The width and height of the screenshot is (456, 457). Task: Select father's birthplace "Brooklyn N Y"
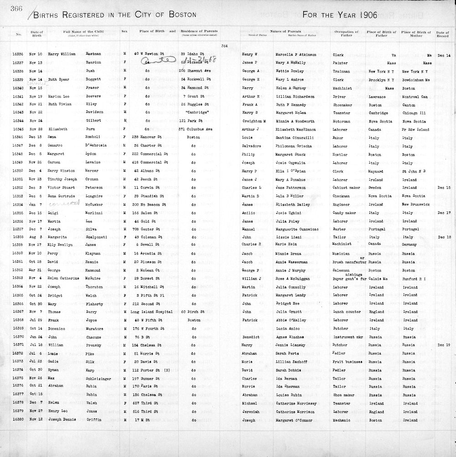click(x=381, y=80)
